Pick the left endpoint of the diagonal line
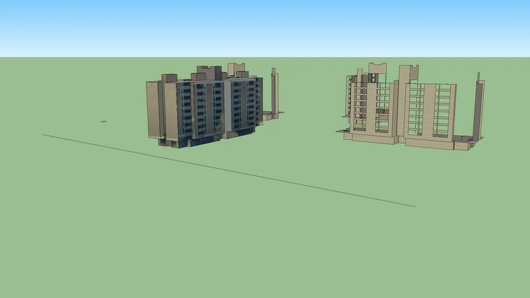 43,135
